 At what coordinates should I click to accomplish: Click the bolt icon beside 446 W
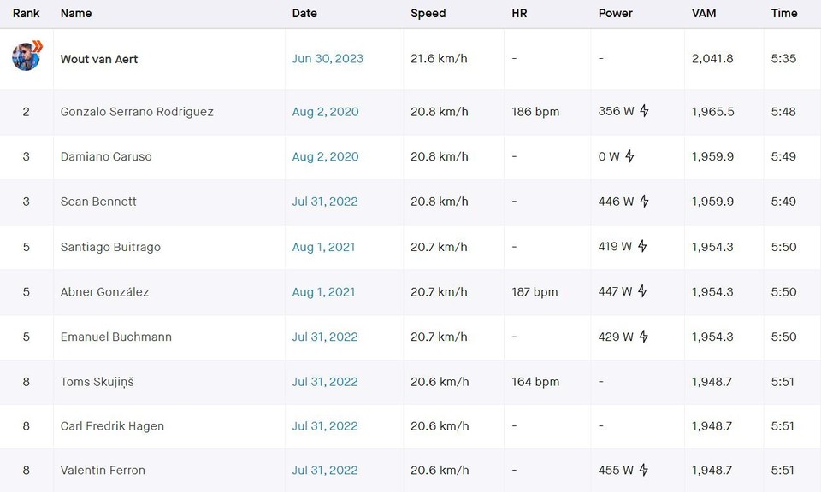coord(644,201)
